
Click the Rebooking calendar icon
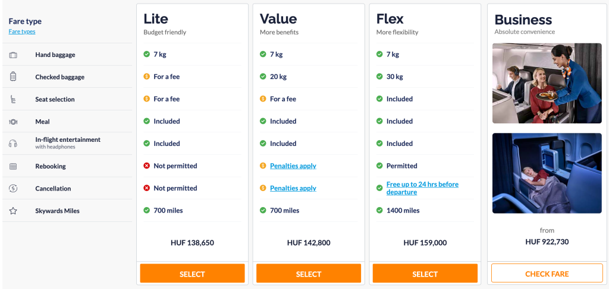pos(13,167)
